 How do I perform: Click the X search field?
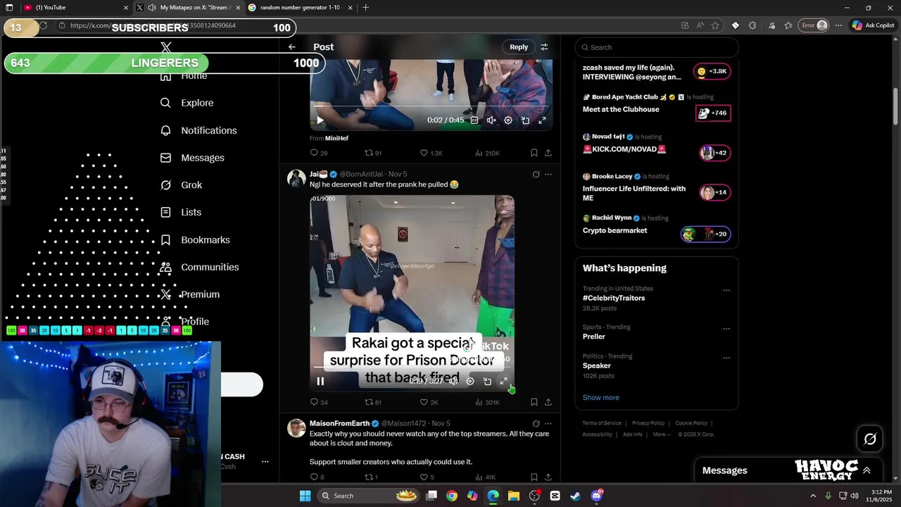point(657,47)
